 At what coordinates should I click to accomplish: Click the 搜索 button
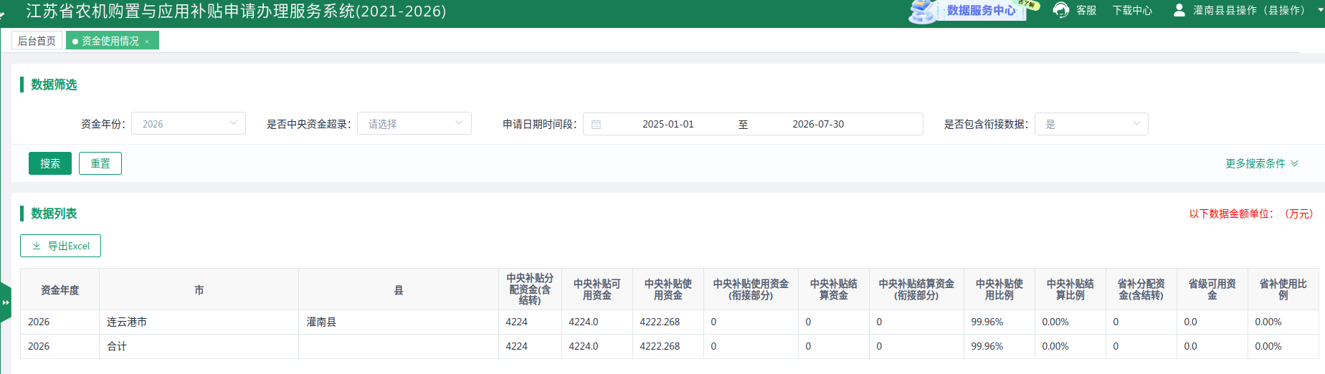(x=50, y=163)
